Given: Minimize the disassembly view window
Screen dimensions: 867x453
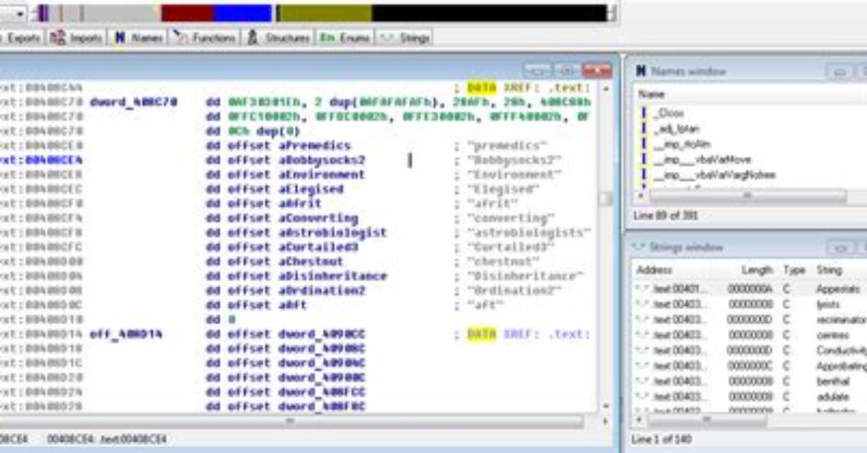Looking at the screenshot, I should [x=538, y=71].
